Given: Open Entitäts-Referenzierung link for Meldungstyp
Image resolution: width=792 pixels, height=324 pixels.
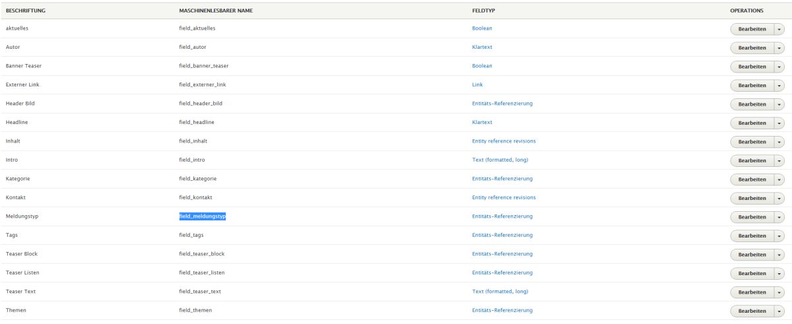Looking at the screenshot, I should coord(502,216).
